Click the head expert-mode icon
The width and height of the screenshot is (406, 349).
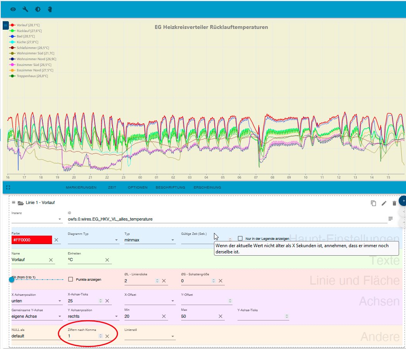pos(50,9)
